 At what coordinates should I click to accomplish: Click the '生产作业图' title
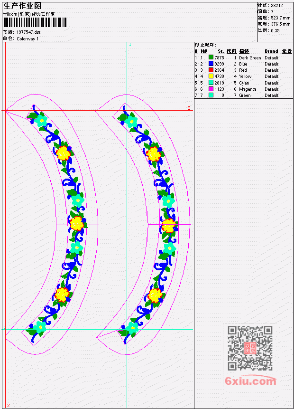(22, 6)
